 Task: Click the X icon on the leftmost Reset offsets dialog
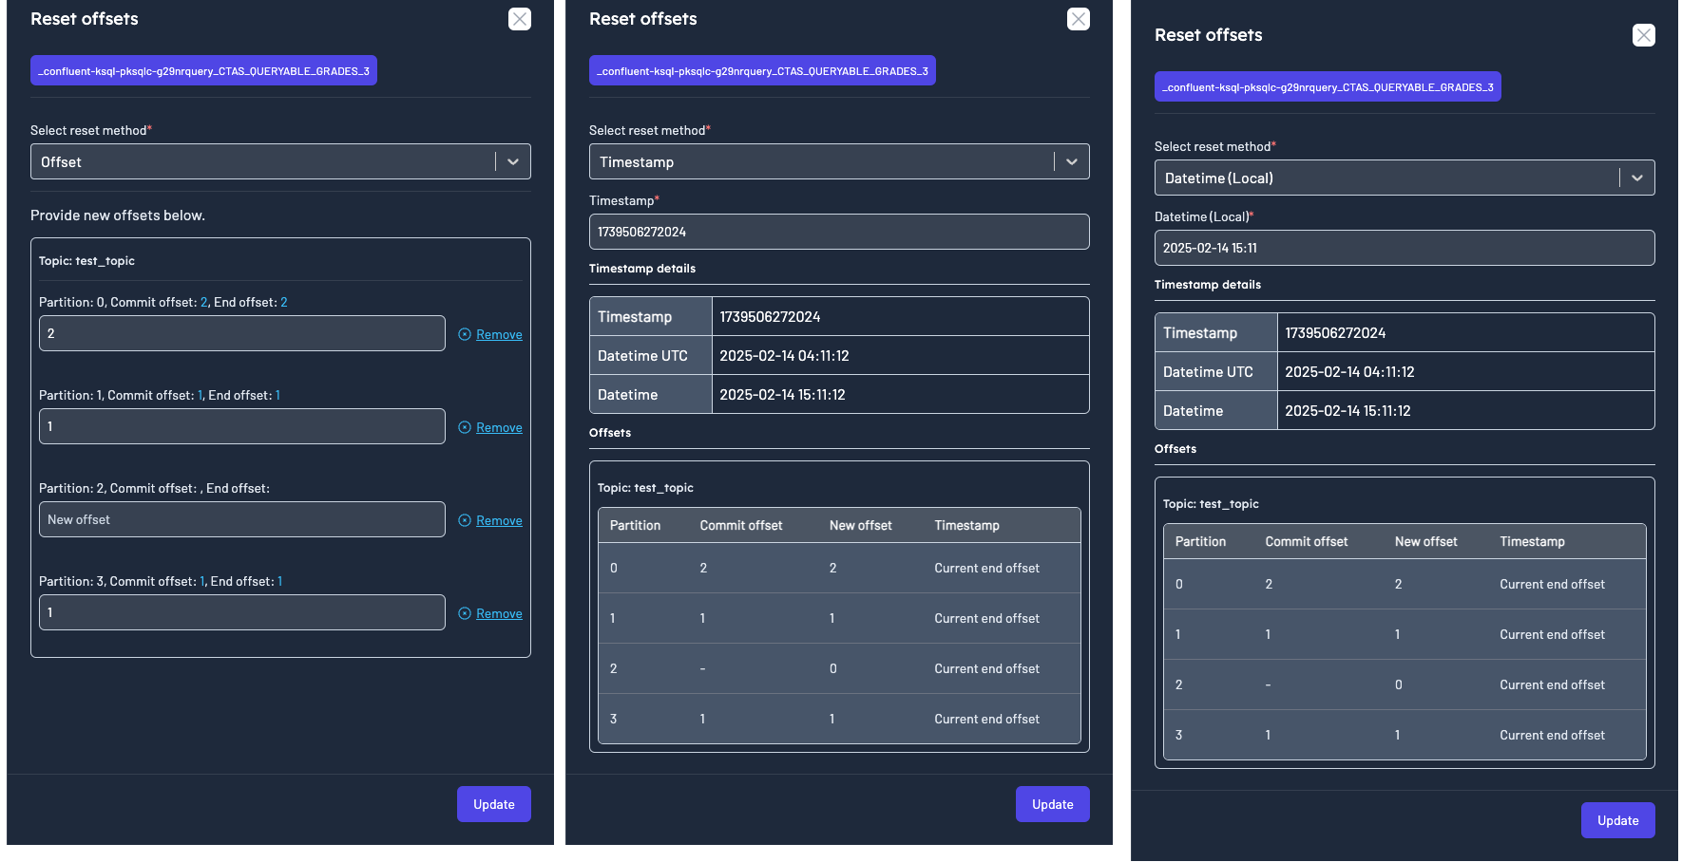point(519,18)
